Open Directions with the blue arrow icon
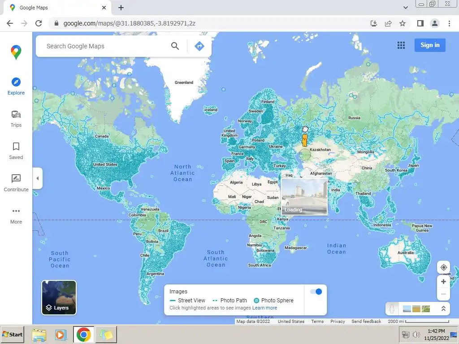Viewport: 459px width, 344px height. point(199,46)
